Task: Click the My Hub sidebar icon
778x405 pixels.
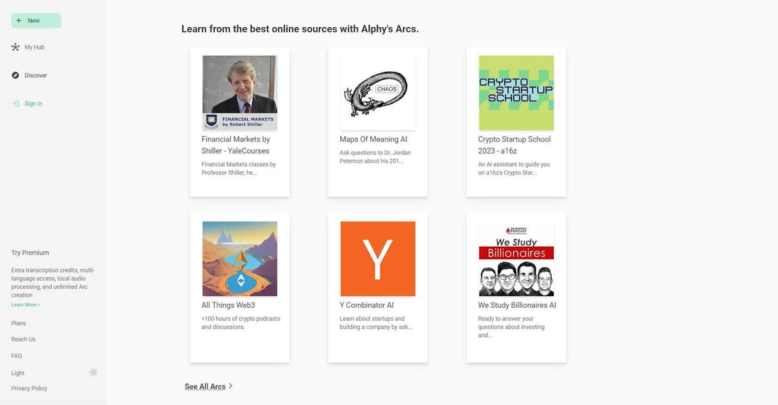Action: (x=16, y=47)
